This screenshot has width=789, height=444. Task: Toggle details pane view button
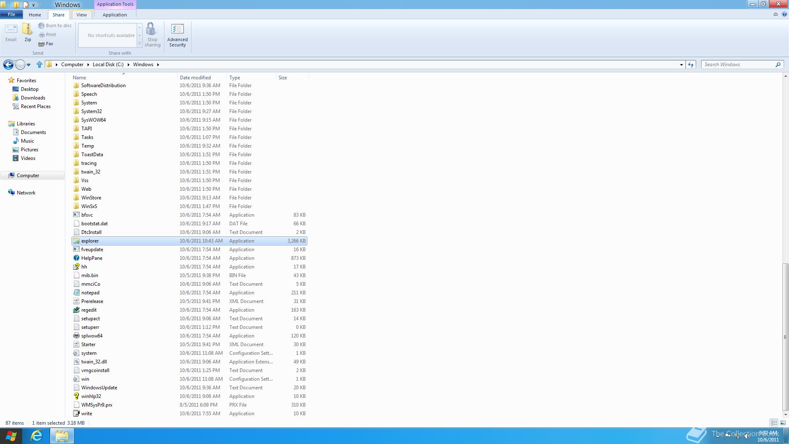coord(782,423)
